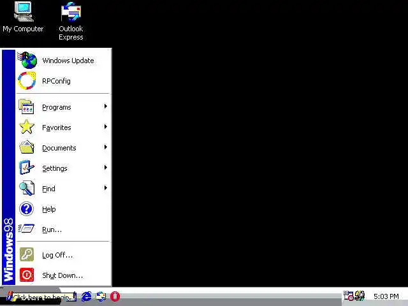Open the My Computer desktop icon

pyautogui.click(x=24, y=17)
